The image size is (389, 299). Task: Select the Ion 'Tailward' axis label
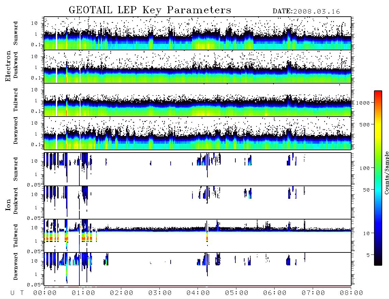tap(16, 236)
